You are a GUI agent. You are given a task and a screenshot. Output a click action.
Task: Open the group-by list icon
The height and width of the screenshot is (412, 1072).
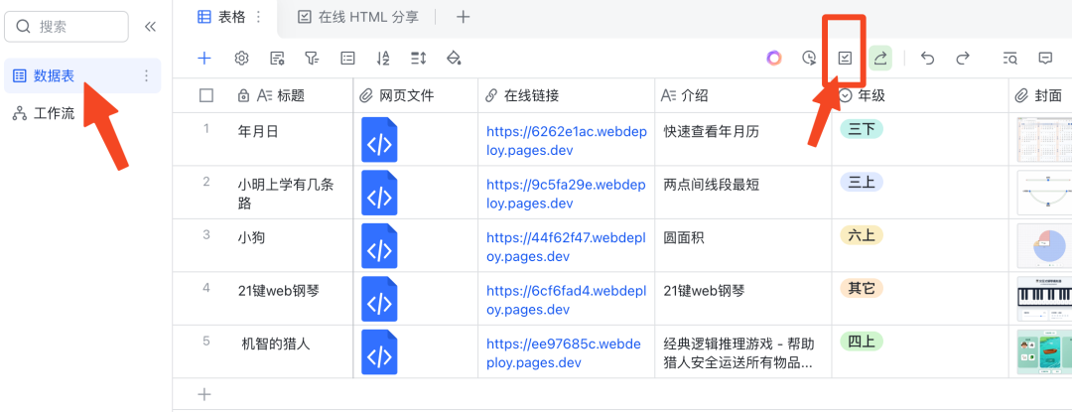348,58
